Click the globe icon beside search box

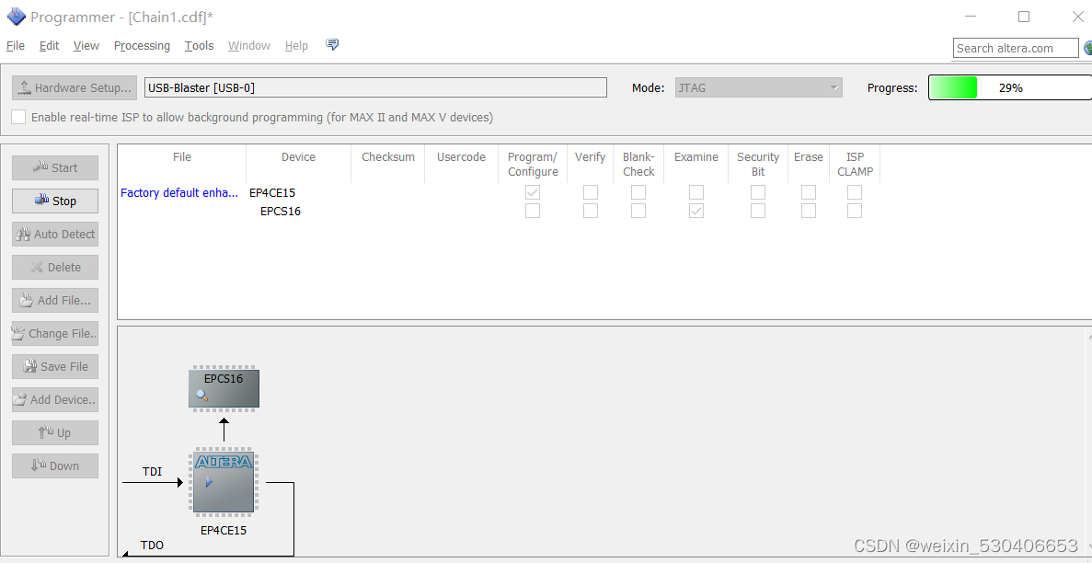[1087, 48]
